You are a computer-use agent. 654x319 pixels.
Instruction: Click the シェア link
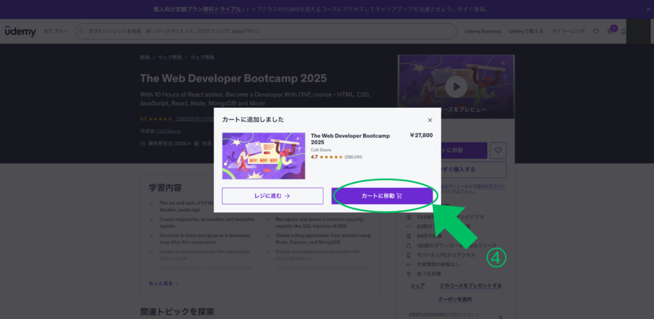click(x=418, y=286)
